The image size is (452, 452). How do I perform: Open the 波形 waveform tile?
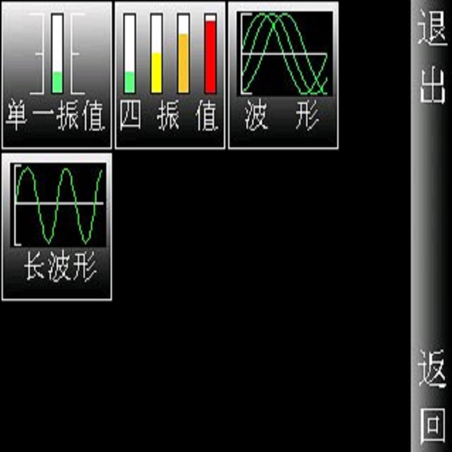coord(283,75)
